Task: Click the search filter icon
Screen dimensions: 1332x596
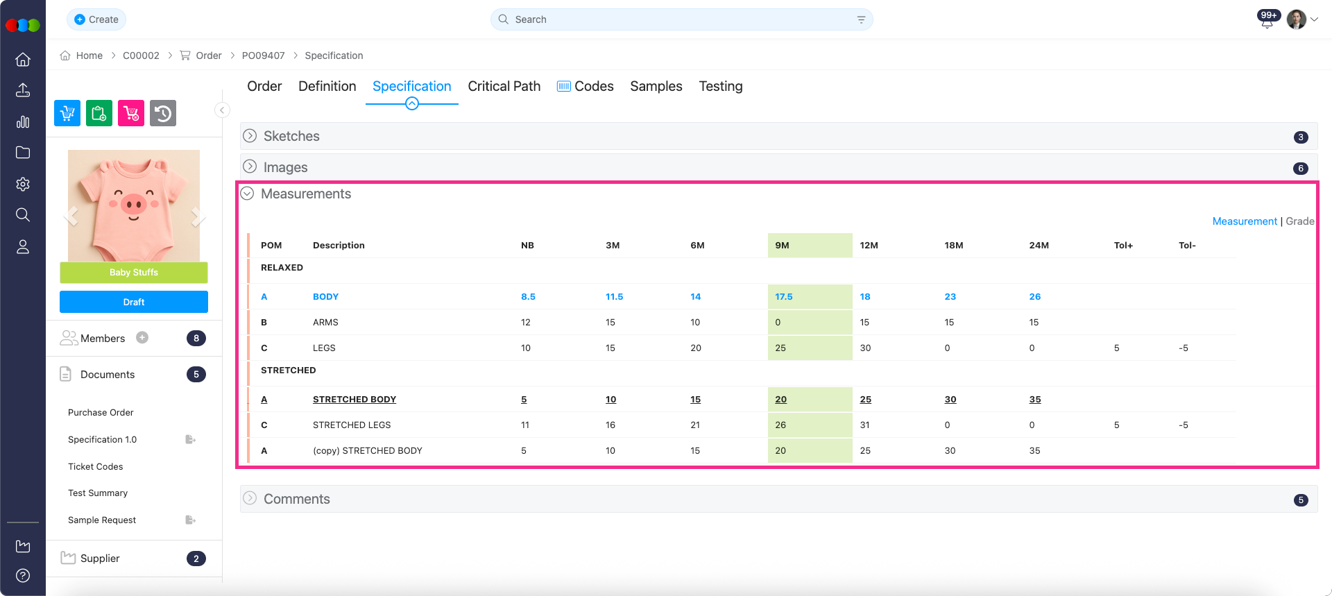Action: [x=861, y=19]
